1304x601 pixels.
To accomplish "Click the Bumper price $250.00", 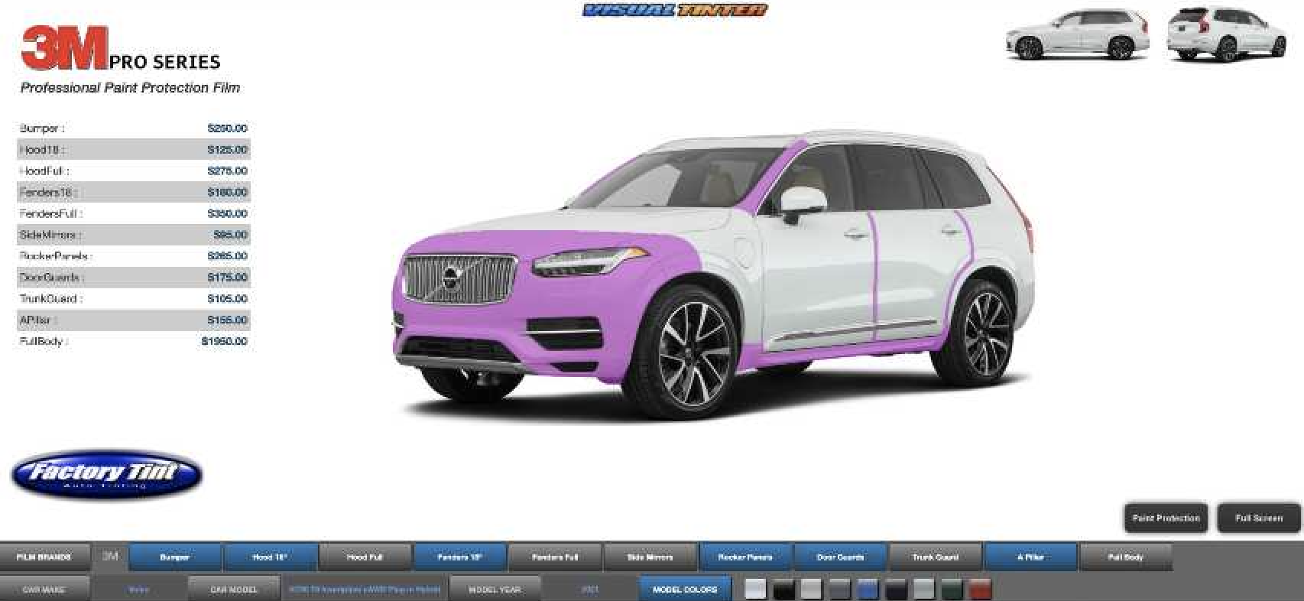I will coord(227,128).
